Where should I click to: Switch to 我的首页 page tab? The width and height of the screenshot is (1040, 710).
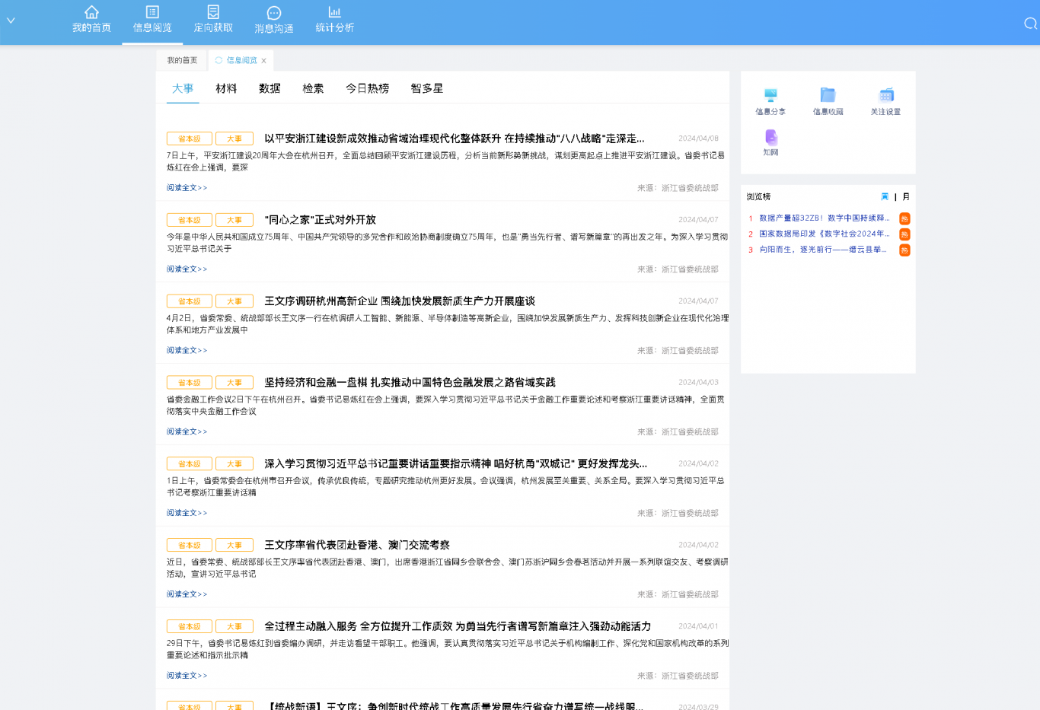182,60
